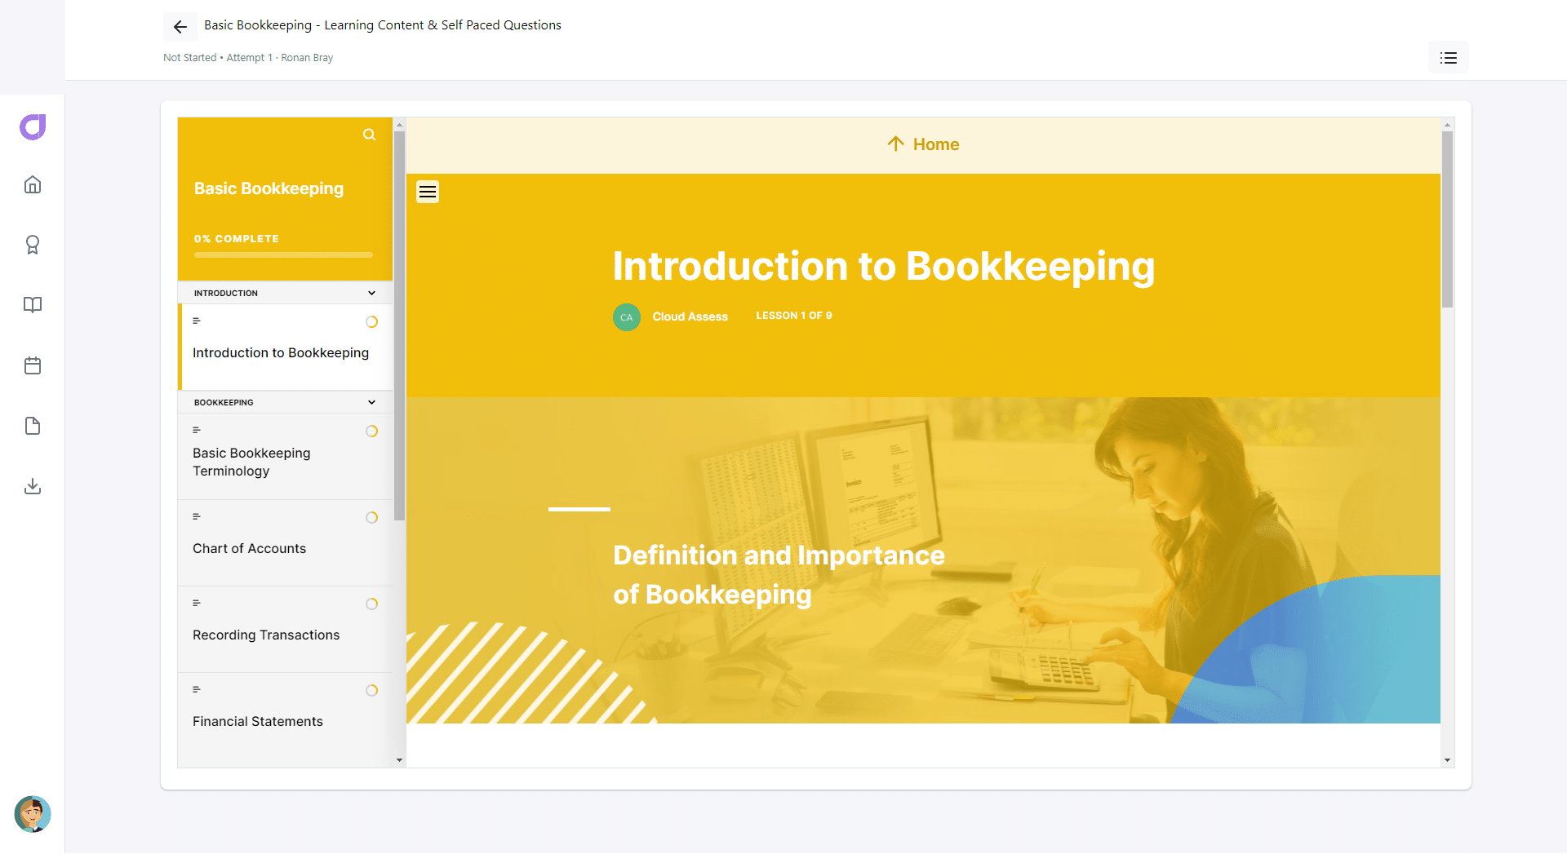Click the Home link above the lesson

click(x=935, y=144)
